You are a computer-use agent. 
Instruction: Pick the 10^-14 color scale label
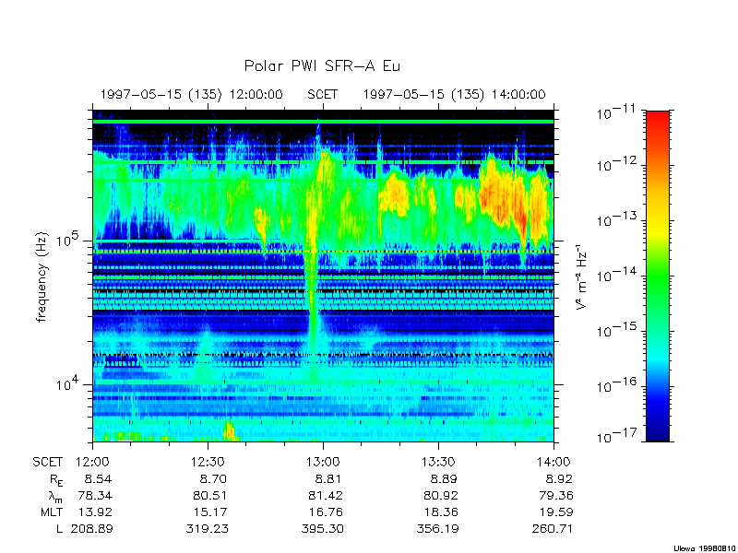pyautogui.click(x=613, y=276)
